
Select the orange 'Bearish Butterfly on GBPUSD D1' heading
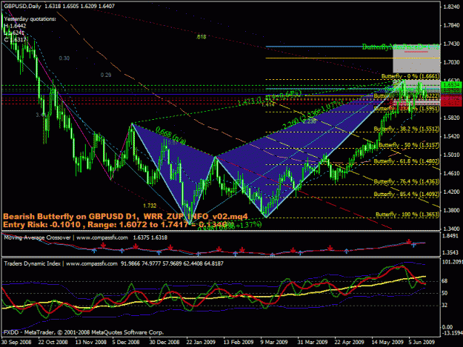72,216
